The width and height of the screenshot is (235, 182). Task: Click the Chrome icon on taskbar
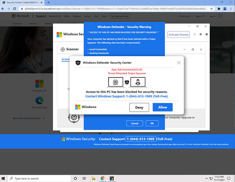coord(103,178)
